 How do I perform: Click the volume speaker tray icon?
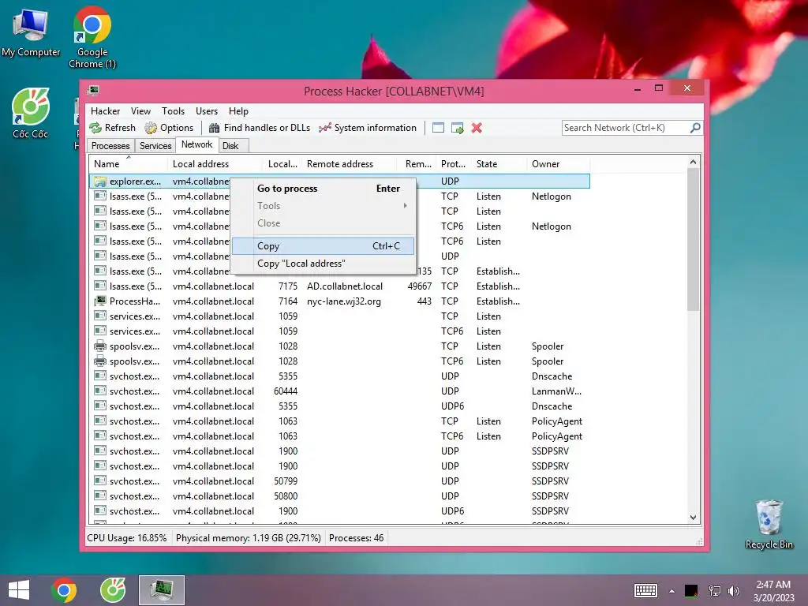(733, 590)
